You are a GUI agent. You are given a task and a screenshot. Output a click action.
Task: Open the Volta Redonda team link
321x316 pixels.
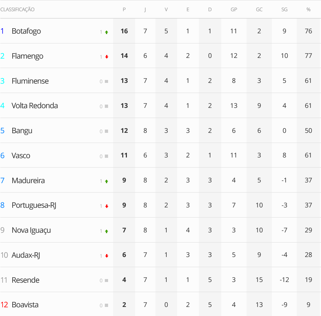[35, 106]
